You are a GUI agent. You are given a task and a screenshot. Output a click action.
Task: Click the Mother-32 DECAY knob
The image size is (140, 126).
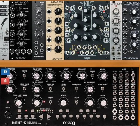pyautogui.click(x=90, y=103)
